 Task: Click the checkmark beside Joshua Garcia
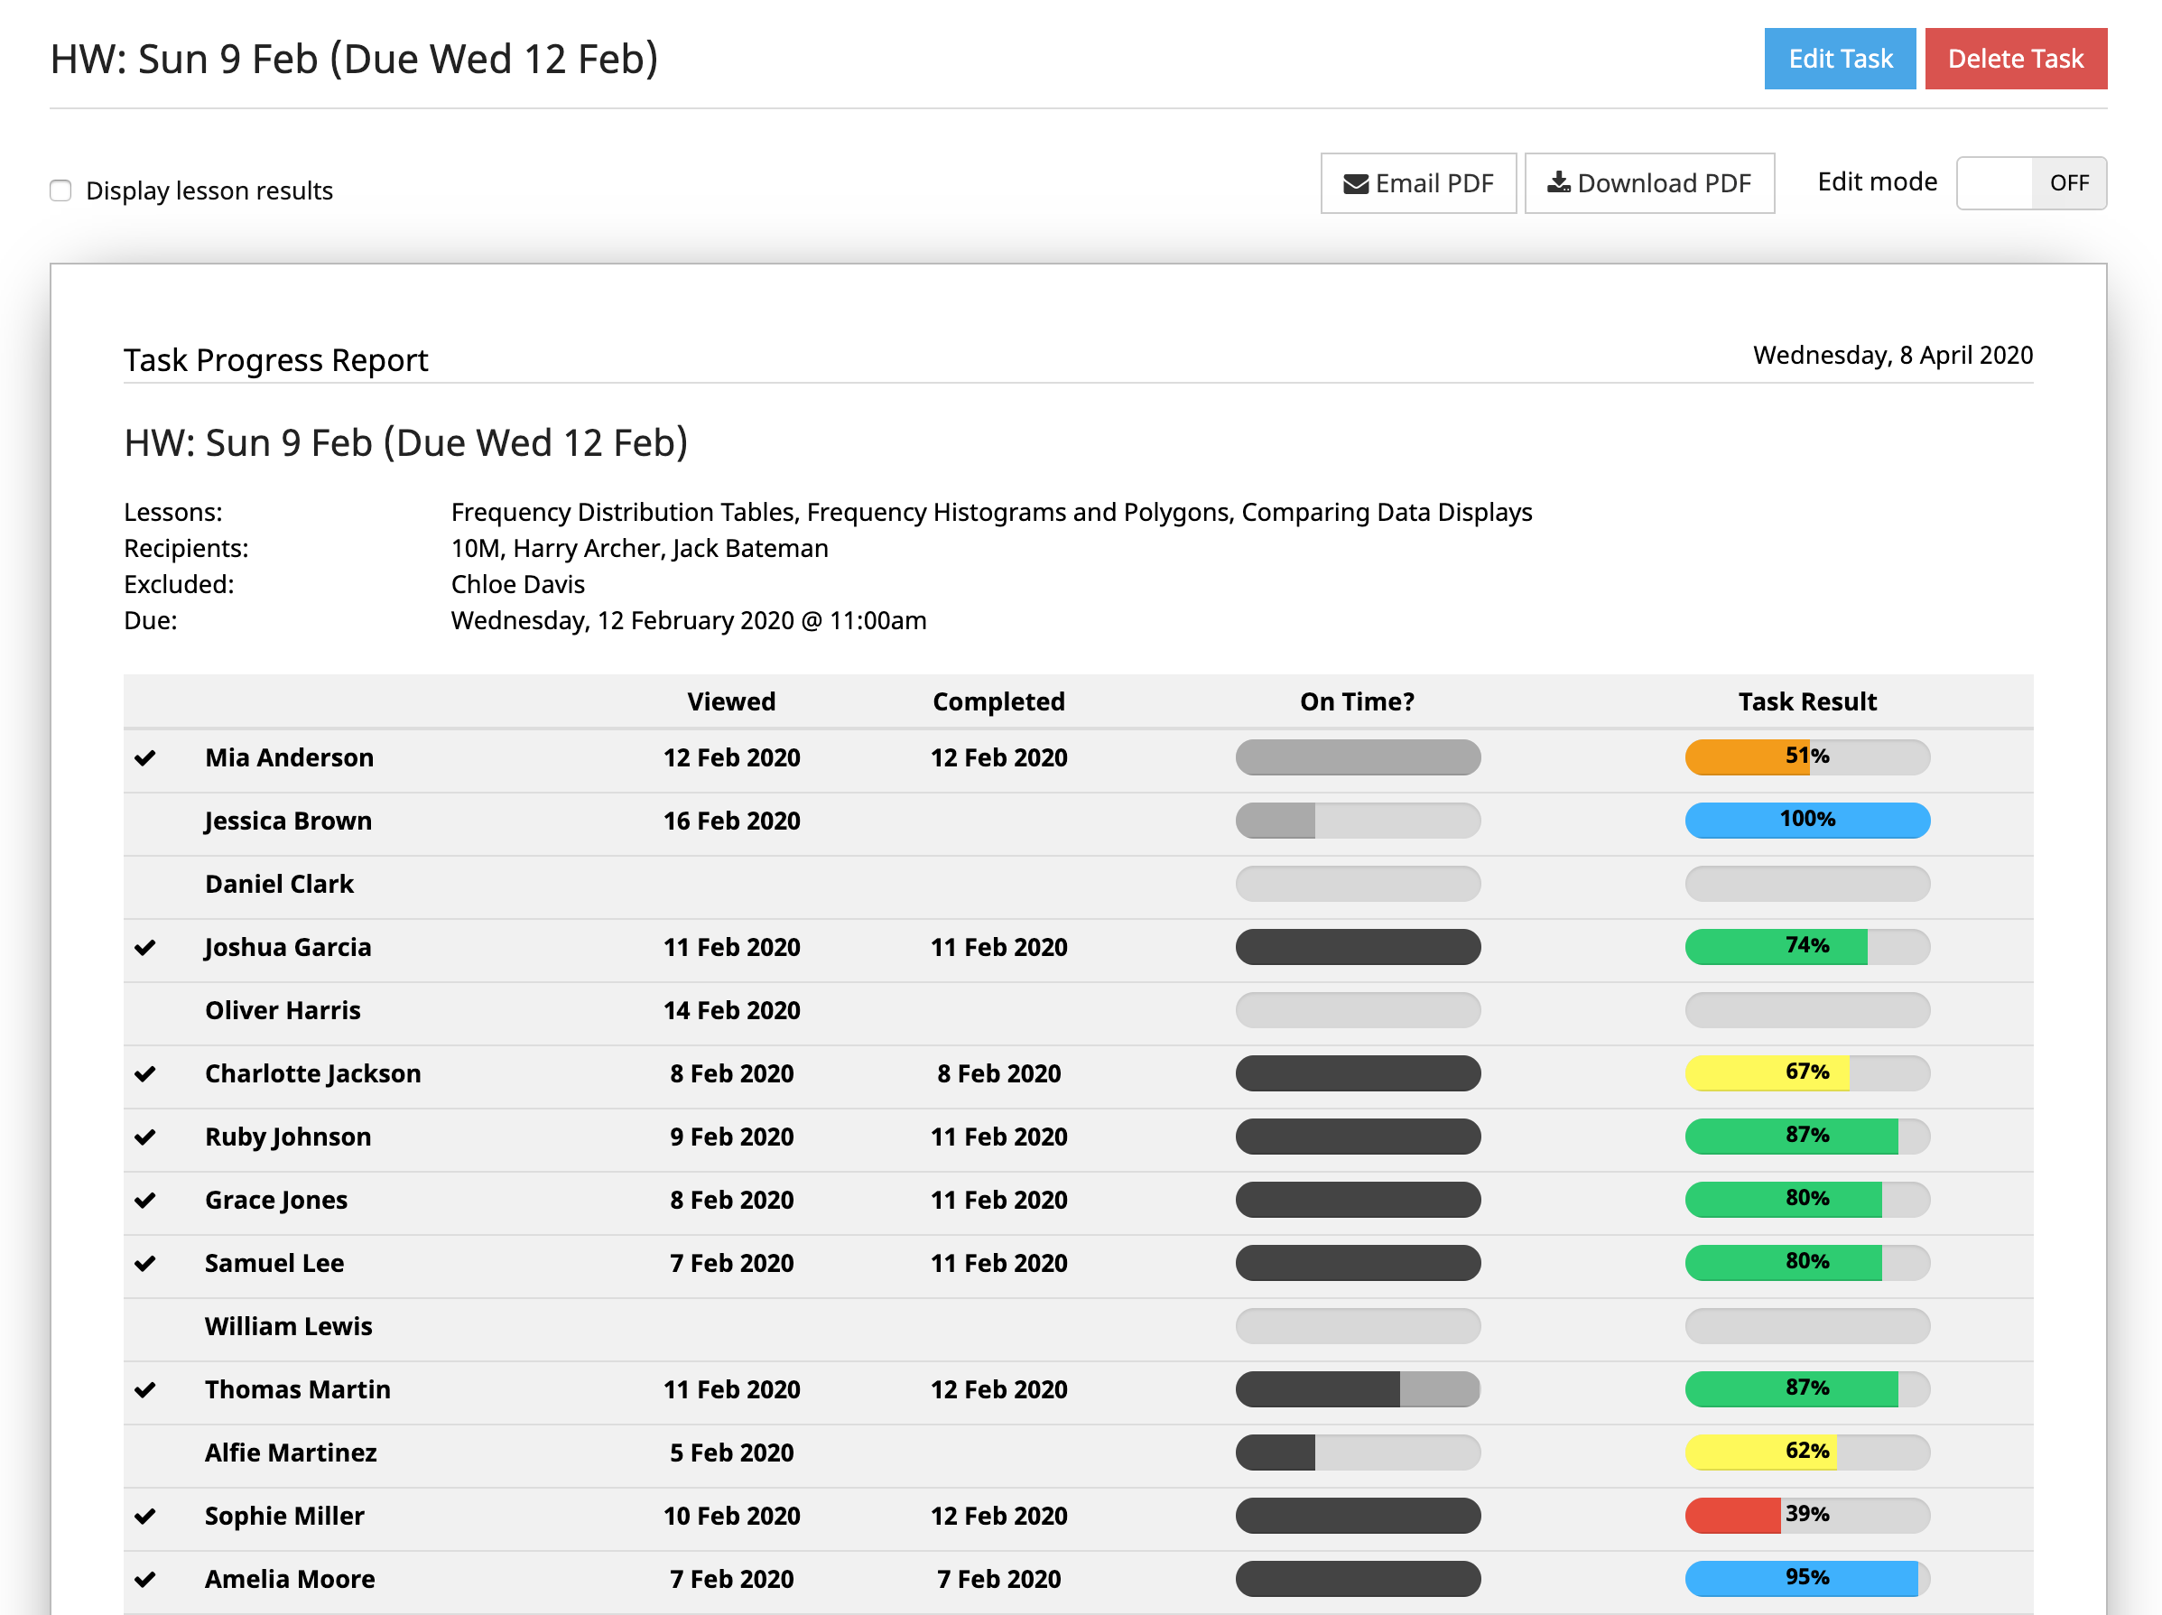click(x=146, y=946)
